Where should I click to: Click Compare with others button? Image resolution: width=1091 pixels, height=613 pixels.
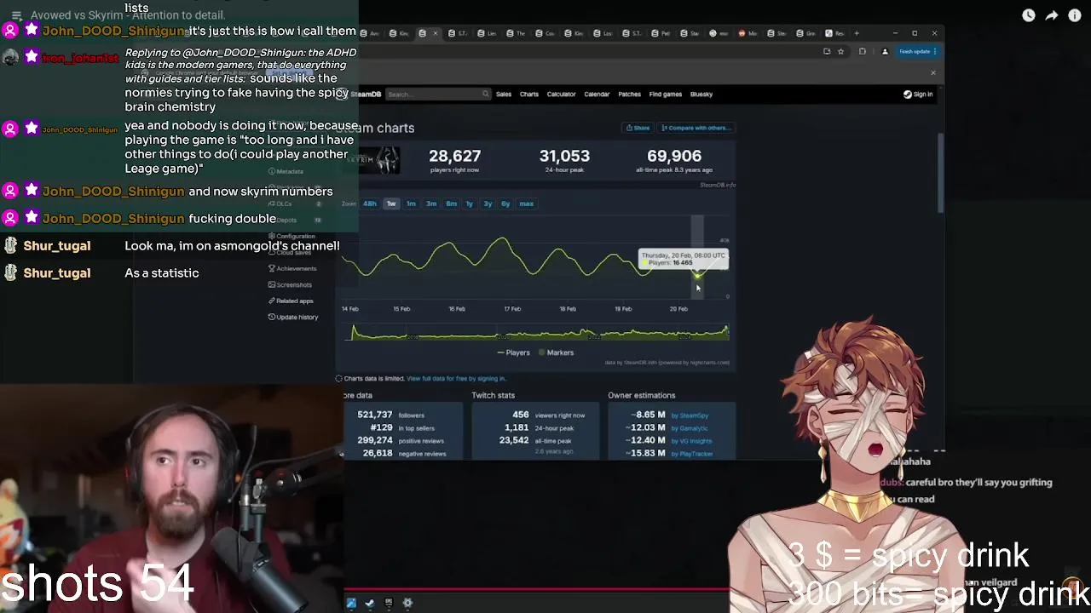[696, 128]
